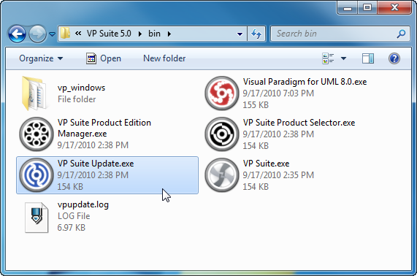
Task: Select the vpupdate.log name text
Action: tap(83, 204)
